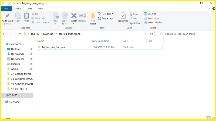
Task: Expand address bar history dropdown
Action: 145,34
